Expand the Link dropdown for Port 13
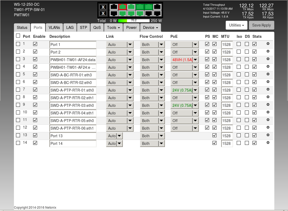 click(x=115, y=136)
